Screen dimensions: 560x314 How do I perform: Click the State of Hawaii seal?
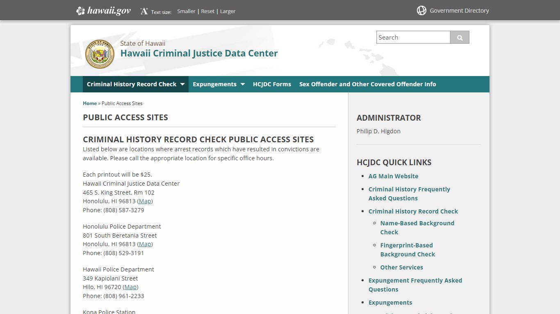coord(100,54)
